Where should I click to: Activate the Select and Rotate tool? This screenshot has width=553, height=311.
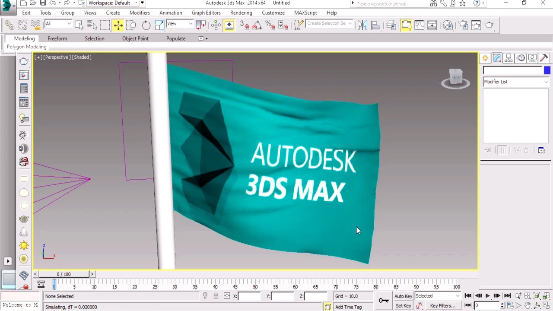[x=146, y=25]
